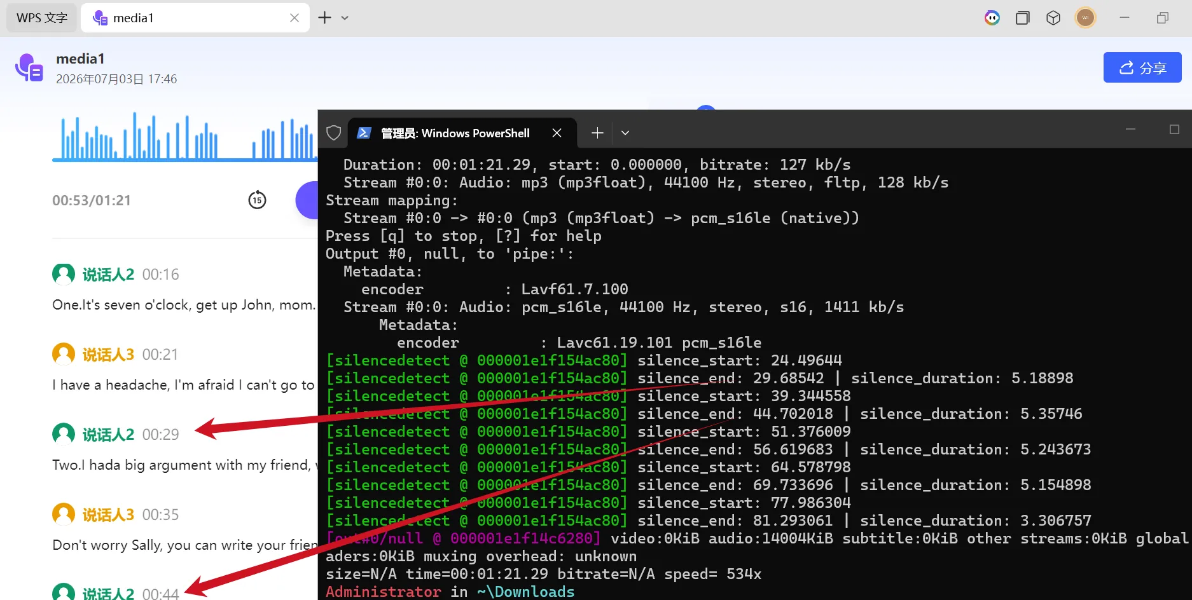The image size is (1192, 600).
Task: Jump to the 00:44 timestamp
Action: coord(160,594)
